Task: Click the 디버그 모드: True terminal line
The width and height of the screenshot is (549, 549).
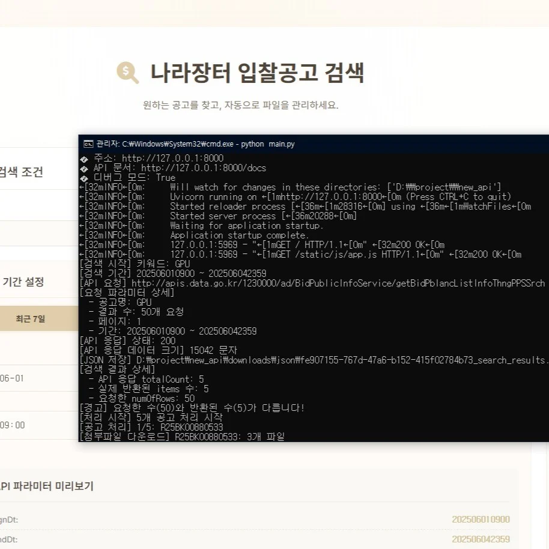Action: click(x=128, y=178)
